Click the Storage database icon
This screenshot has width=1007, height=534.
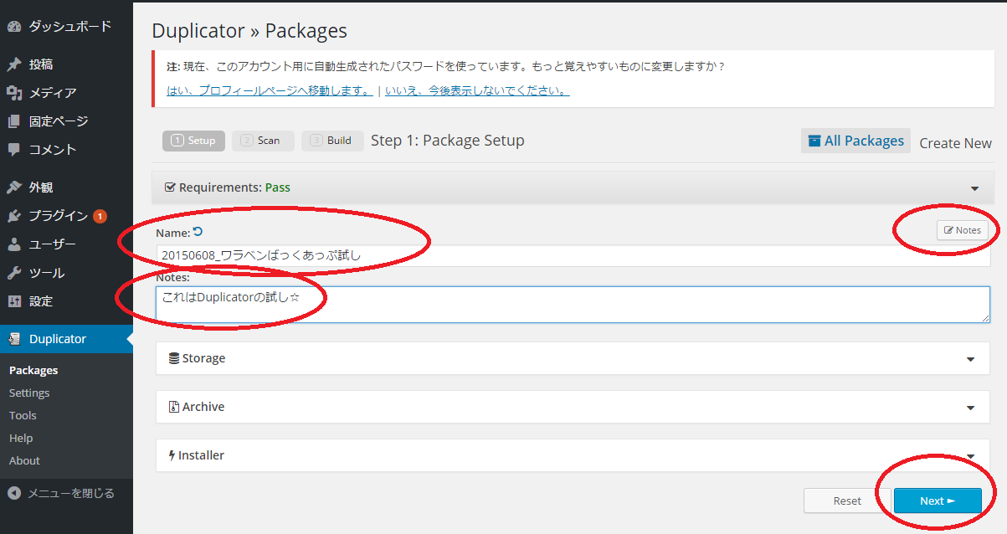(174, 358)
